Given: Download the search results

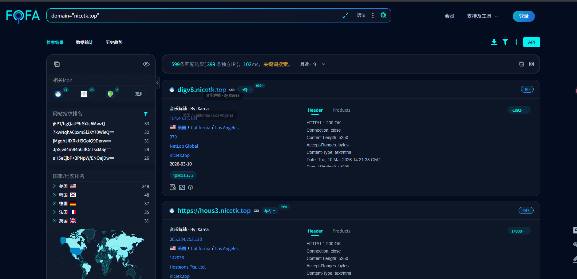Looking at the screenshot, I should (x=494, y=42).
